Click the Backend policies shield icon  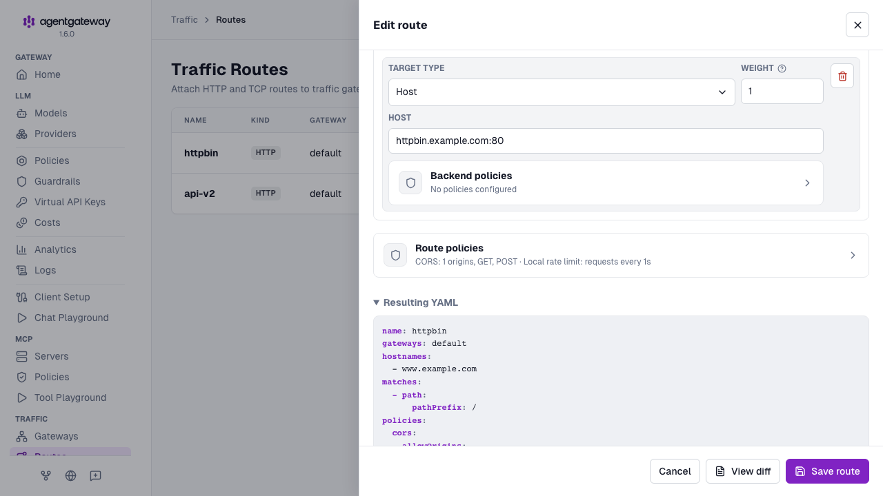click(x=410, y=183)
